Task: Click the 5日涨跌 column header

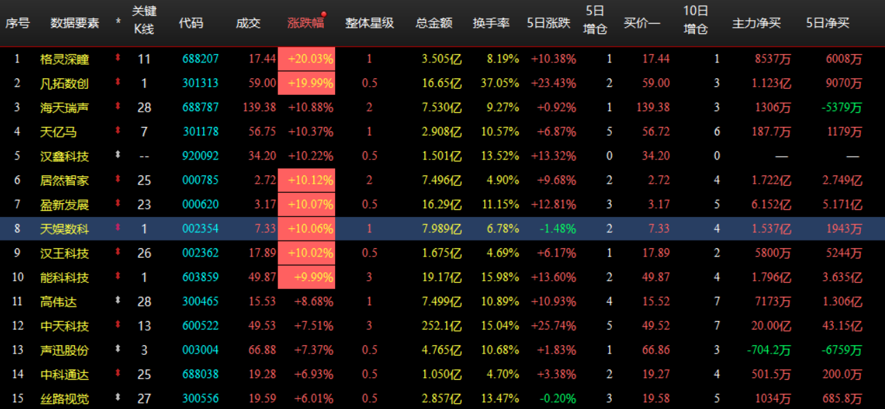Action: click(548, 23)
